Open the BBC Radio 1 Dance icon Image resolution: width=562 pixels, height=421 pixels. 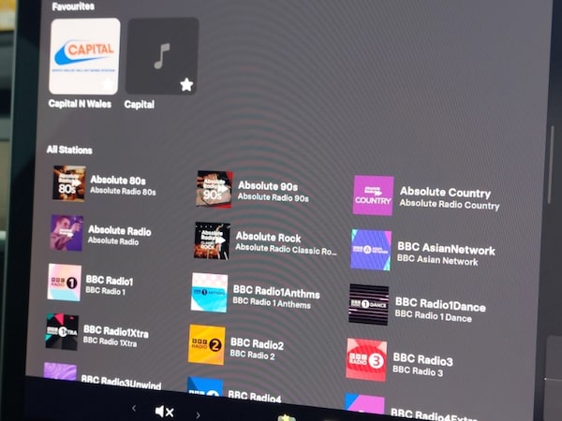[x=368, y=304]
